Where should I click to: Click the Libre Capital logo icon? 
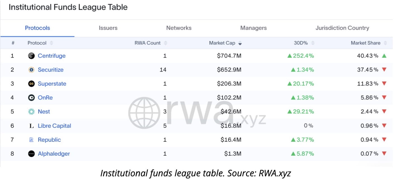31,126
